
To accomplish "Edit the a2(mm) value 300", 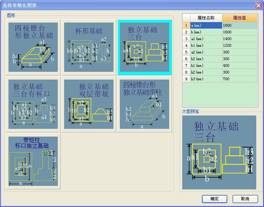I will 240,52.
